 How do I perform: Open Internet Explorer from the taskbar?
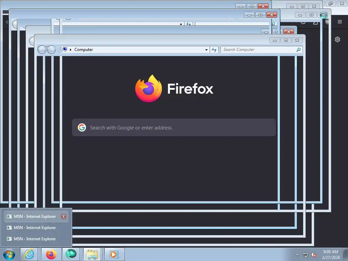(29, 254)
